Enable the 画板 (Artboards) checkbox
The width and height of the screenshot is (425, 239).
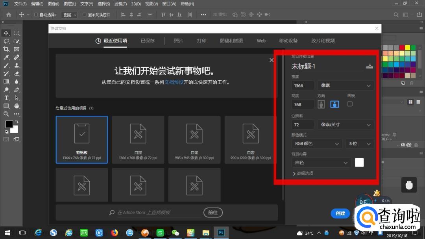pyautogui.click(x=350, y=104)
